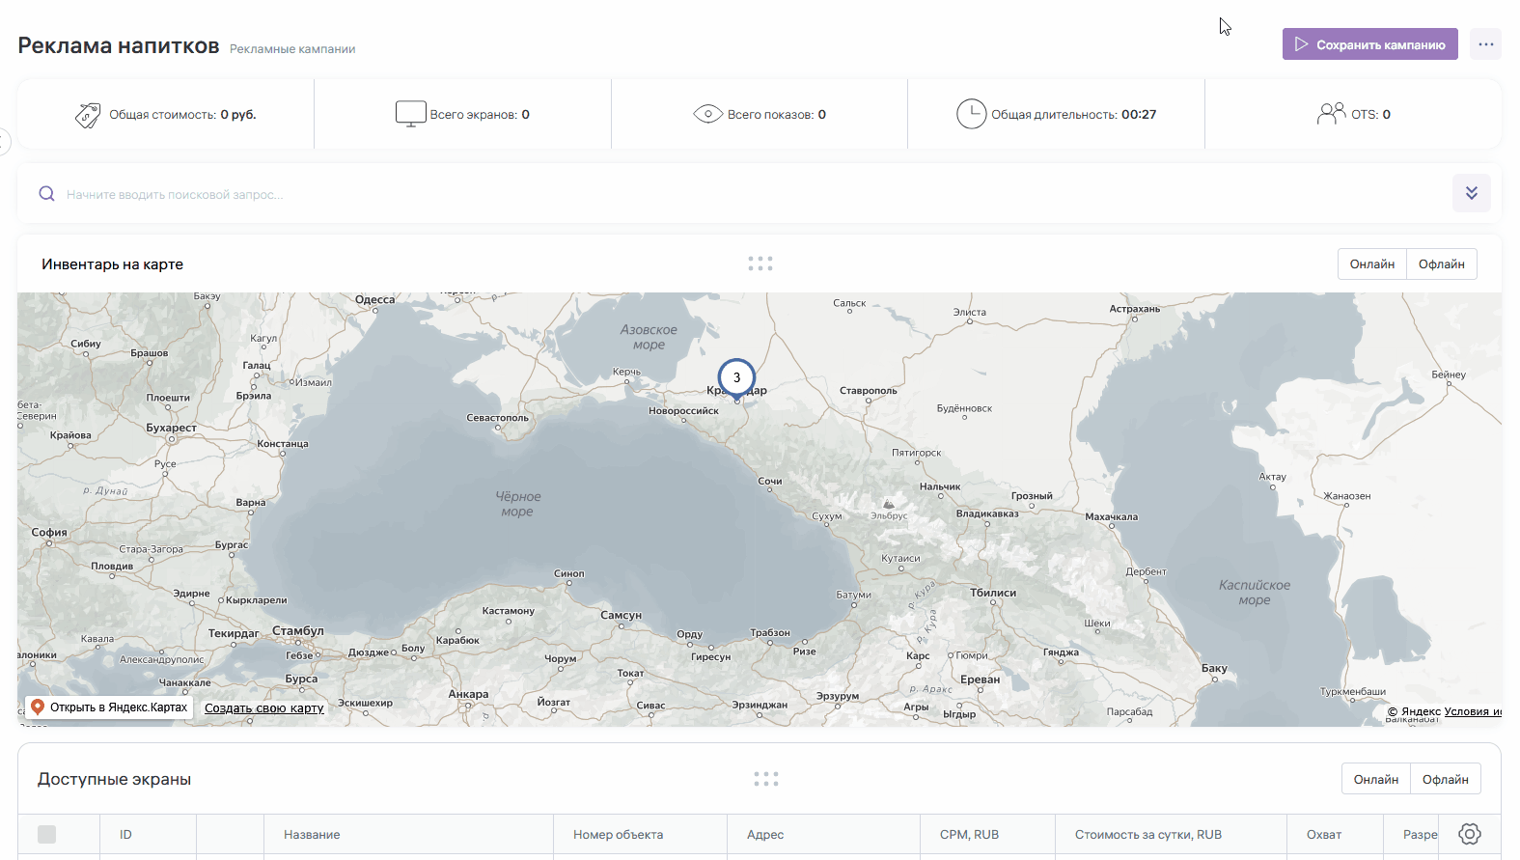Focus the search query input field
Image resolution: width=1520 pixels, height=860 pixels.
coord(676,194)
